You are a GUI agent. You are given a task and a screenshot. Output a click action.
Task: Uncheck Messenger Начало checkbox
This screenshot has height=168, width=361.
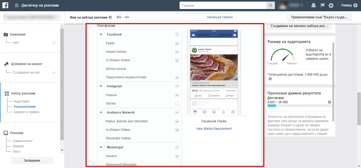177,156
